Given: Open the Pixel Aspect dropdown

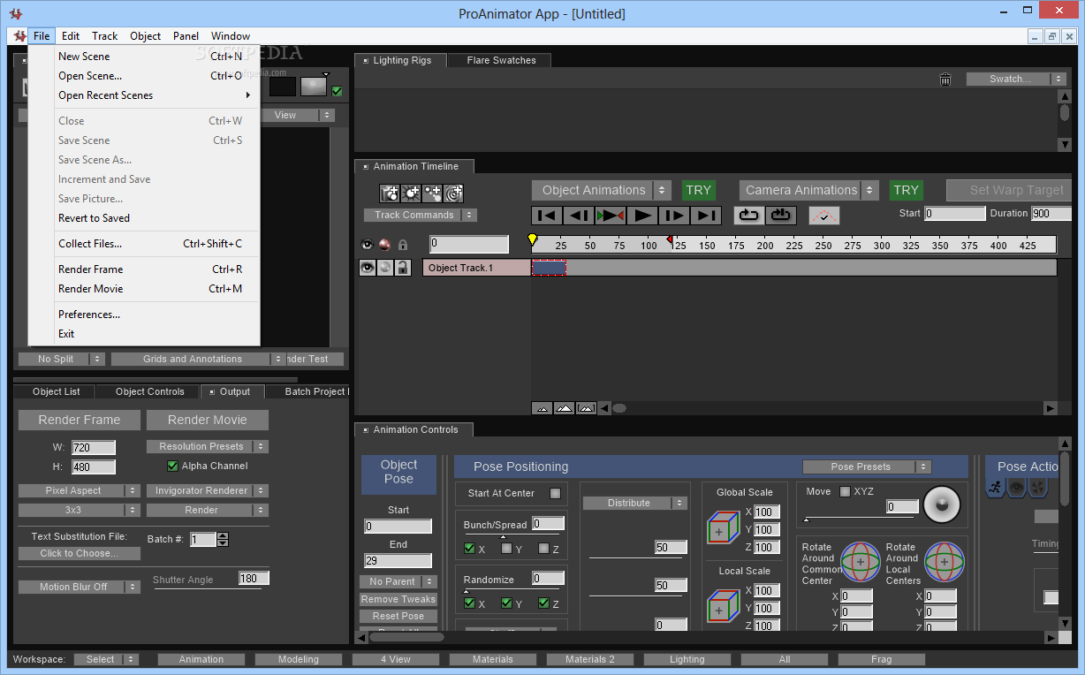Looking at the screenshot, I should tap(80, 490).
